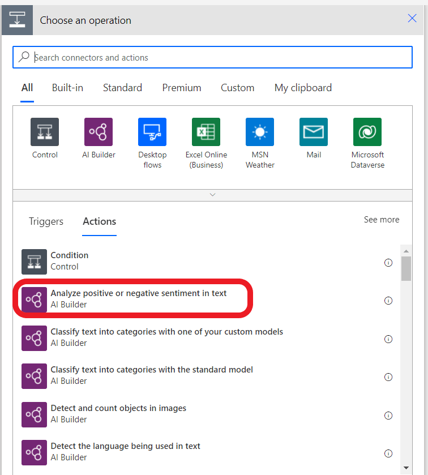Show info for Detect and count objects
428x475 pixels.
click(x=388, y=416)
